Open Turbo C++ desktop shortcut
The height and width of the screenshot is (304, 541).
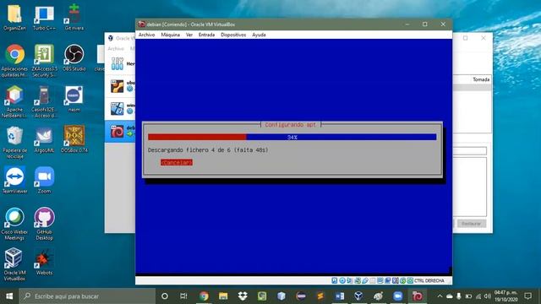[44, 17]
